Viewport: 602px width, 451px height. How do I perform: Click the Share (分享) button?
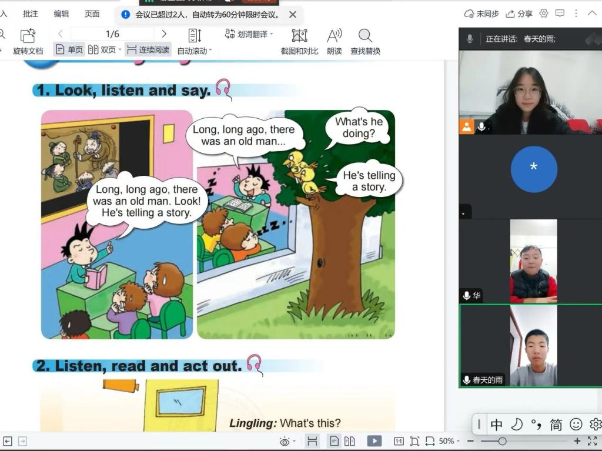[519, 14]
